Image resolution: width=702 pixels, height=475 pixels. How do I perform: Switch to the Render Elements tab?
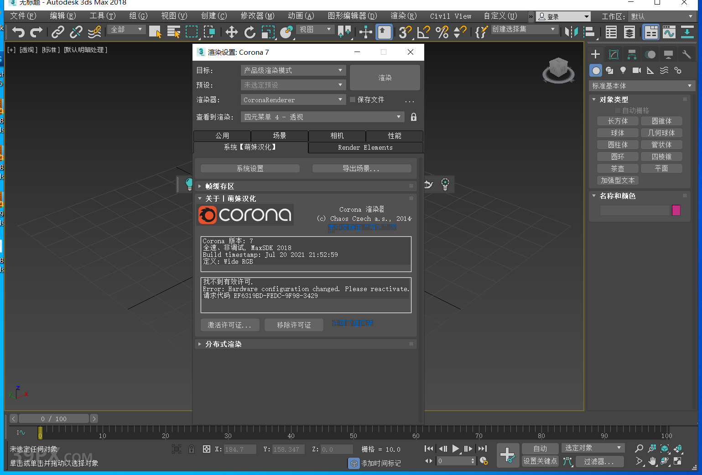click(365, 147)
